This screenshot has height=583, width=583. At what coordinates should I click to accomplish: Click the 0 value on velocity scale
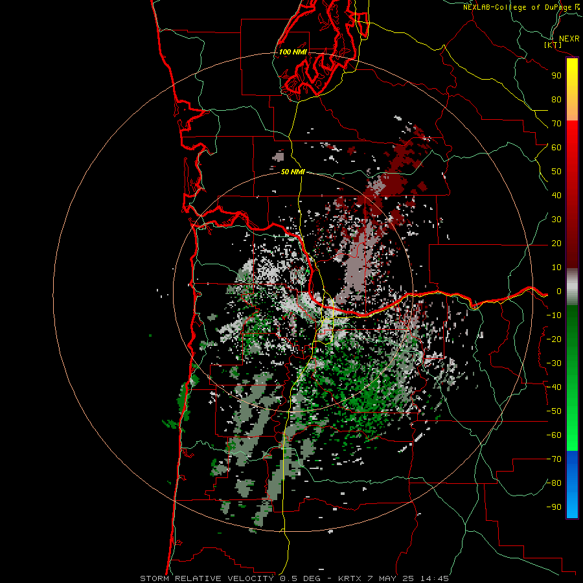pos(559,291)
